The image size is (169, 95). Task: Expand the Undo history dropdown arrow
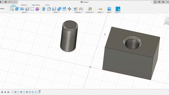pyautogui.click(x=12, y=2)
